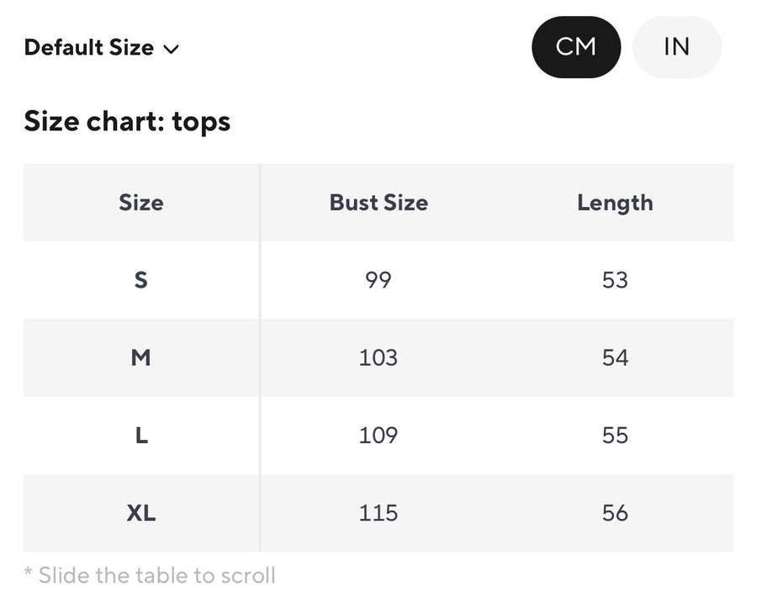Click the chevron next to Default Size
Viewport: 757px width, 603px height.
point(171,49)
